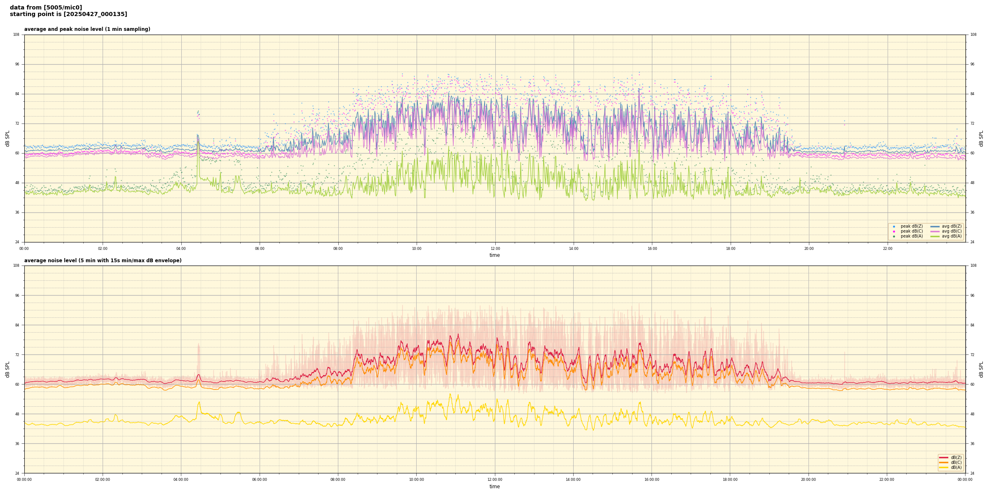Viewport: 989px width, 494px height.
Task: Click the avg dB(Z) blue legend line
Action: tap(935, 226)
